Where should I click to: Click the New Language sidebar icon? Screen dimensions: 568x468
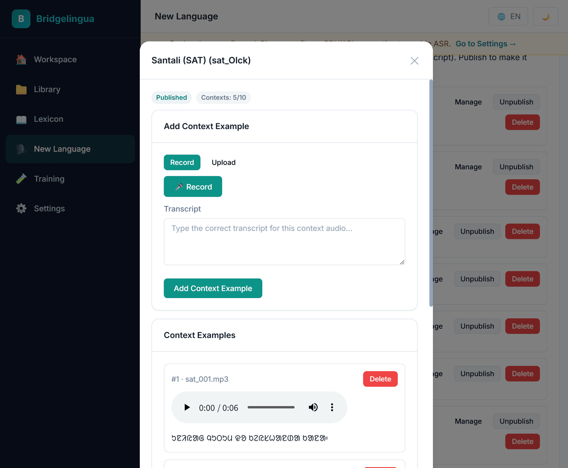point(21,149)
